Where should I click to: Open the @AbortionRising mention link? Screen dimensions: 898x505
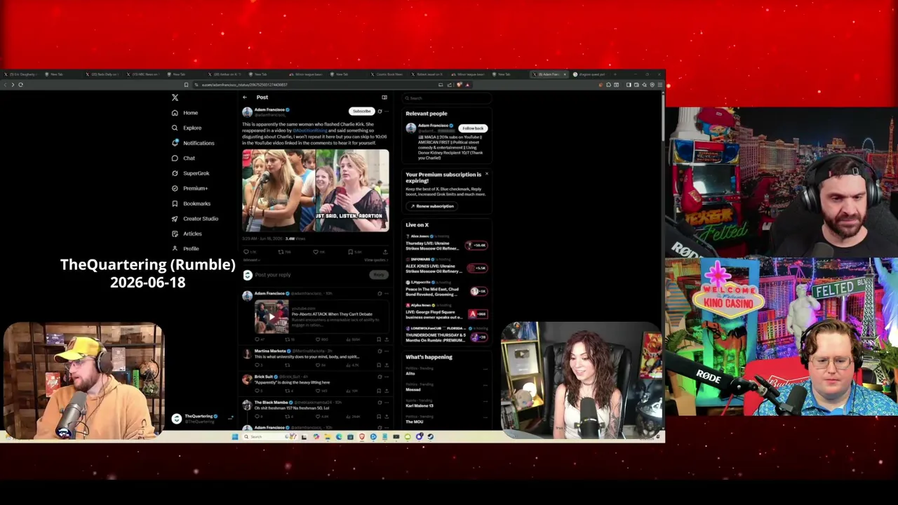pos(310,130)
